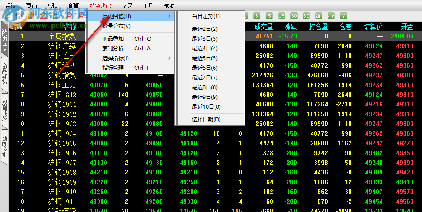Screen dimensions: 422x212
Task: Select the 沪铜连续 row
Action: tap(215, 46)
